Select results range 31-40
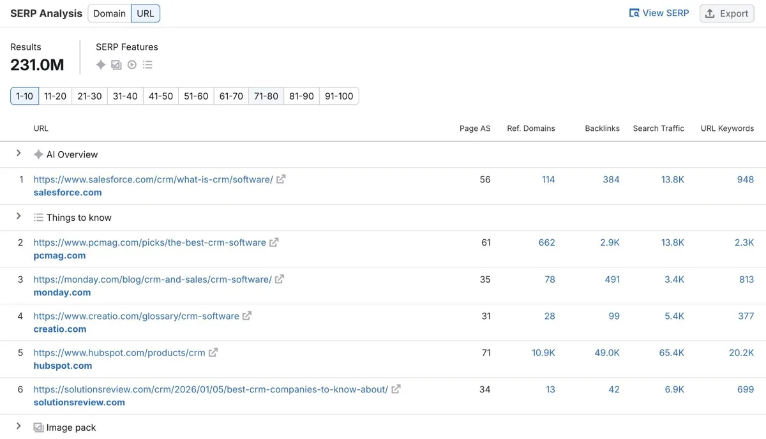The image size is (766, 439). (125, 96)
